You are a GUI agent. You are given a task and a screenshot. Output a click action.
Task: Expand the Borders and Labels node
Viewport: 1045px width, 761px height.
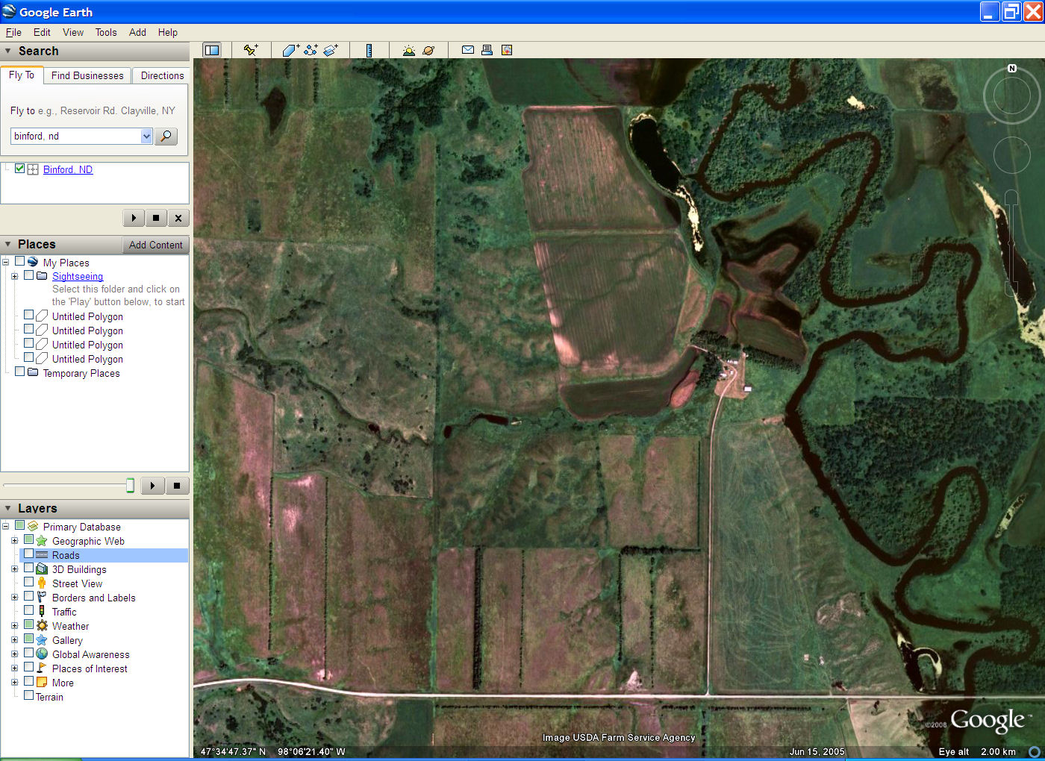click(14, 598)
